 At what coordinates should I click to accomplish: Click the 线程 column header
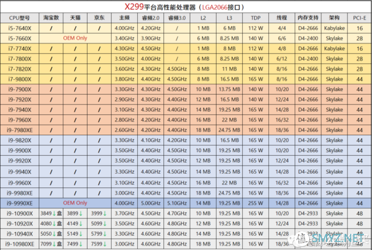coord(281,17)
